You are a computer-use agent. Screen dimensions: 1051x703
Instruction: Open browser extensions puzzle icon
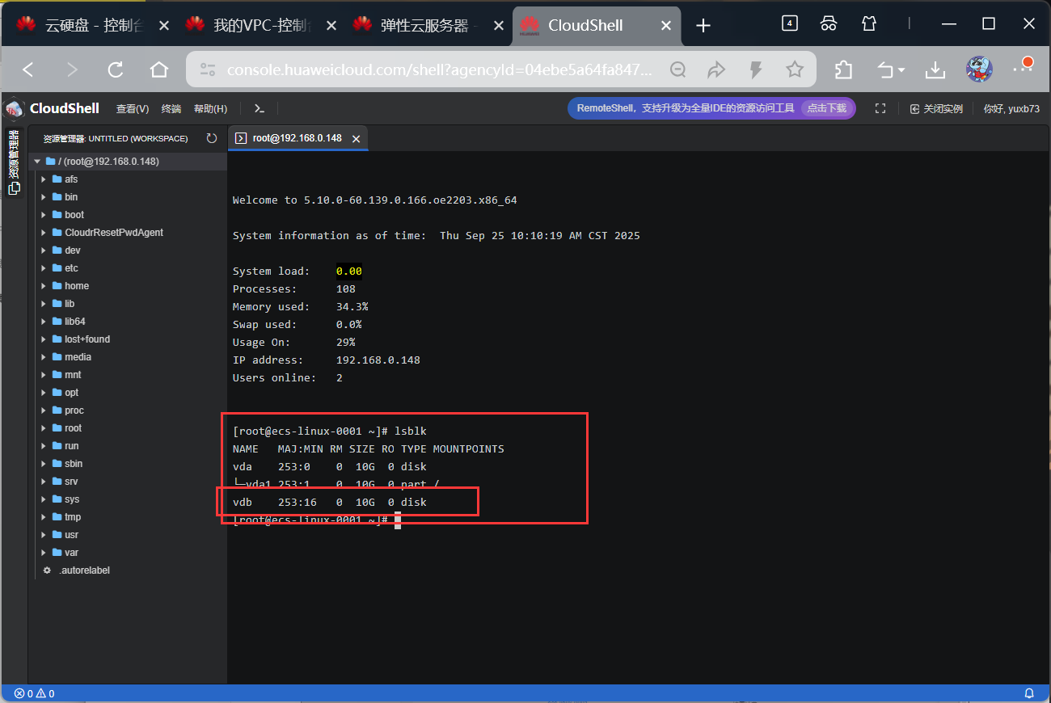[843, 70]
